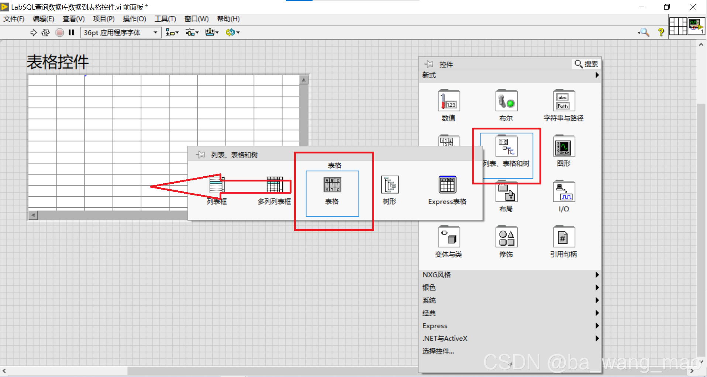
Task: Open the 工具(T) menu
Action: tap(165, 19)
